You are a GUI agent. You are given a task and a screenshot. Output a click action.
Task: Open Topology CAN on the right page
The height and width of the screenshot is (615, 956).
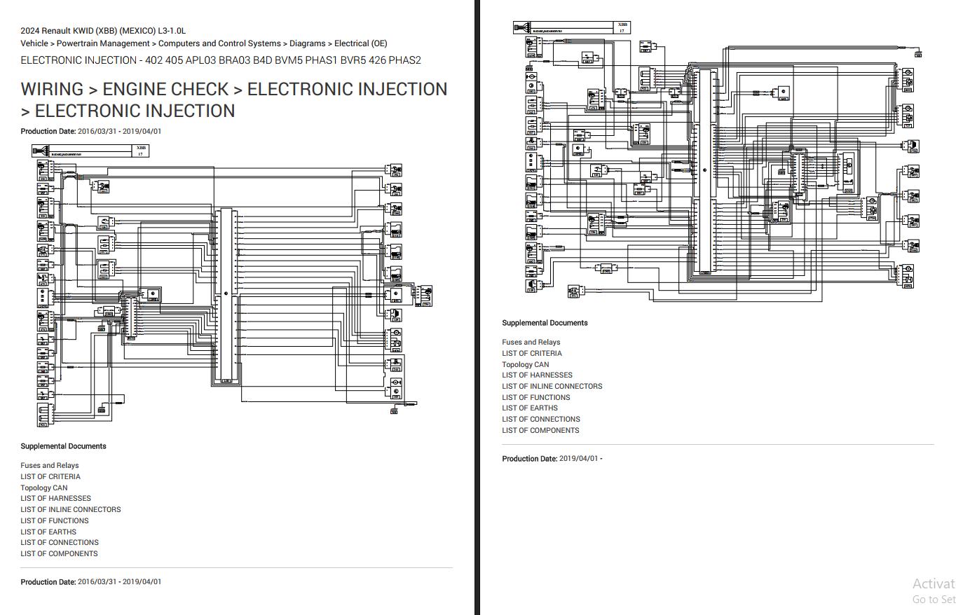coord(526,364)
